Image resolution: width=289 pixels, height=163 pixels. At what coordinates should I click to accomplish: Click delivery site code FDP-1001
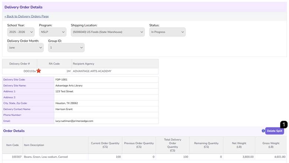[61, 79]
